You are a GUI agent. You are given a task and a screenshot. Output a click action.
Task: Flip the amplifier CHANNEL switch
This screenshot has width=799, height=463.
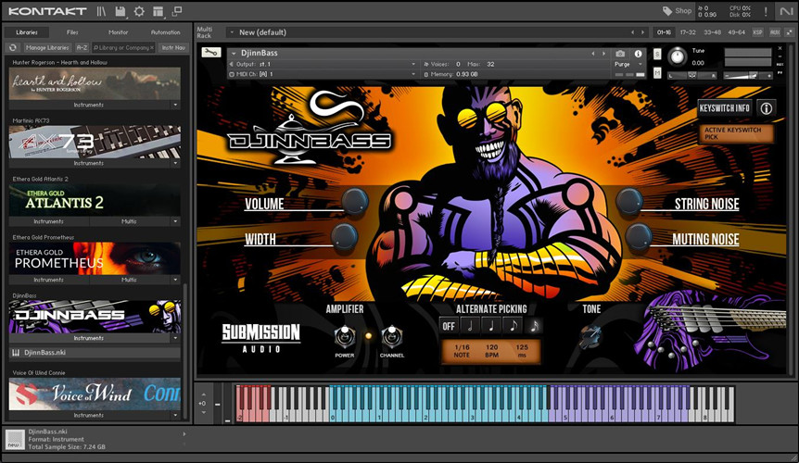click(x=391, y=337)
